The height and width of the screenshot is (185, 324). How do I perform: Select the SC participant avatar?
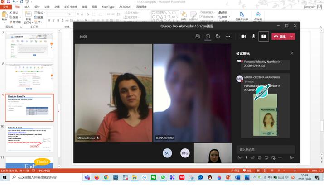167,153
